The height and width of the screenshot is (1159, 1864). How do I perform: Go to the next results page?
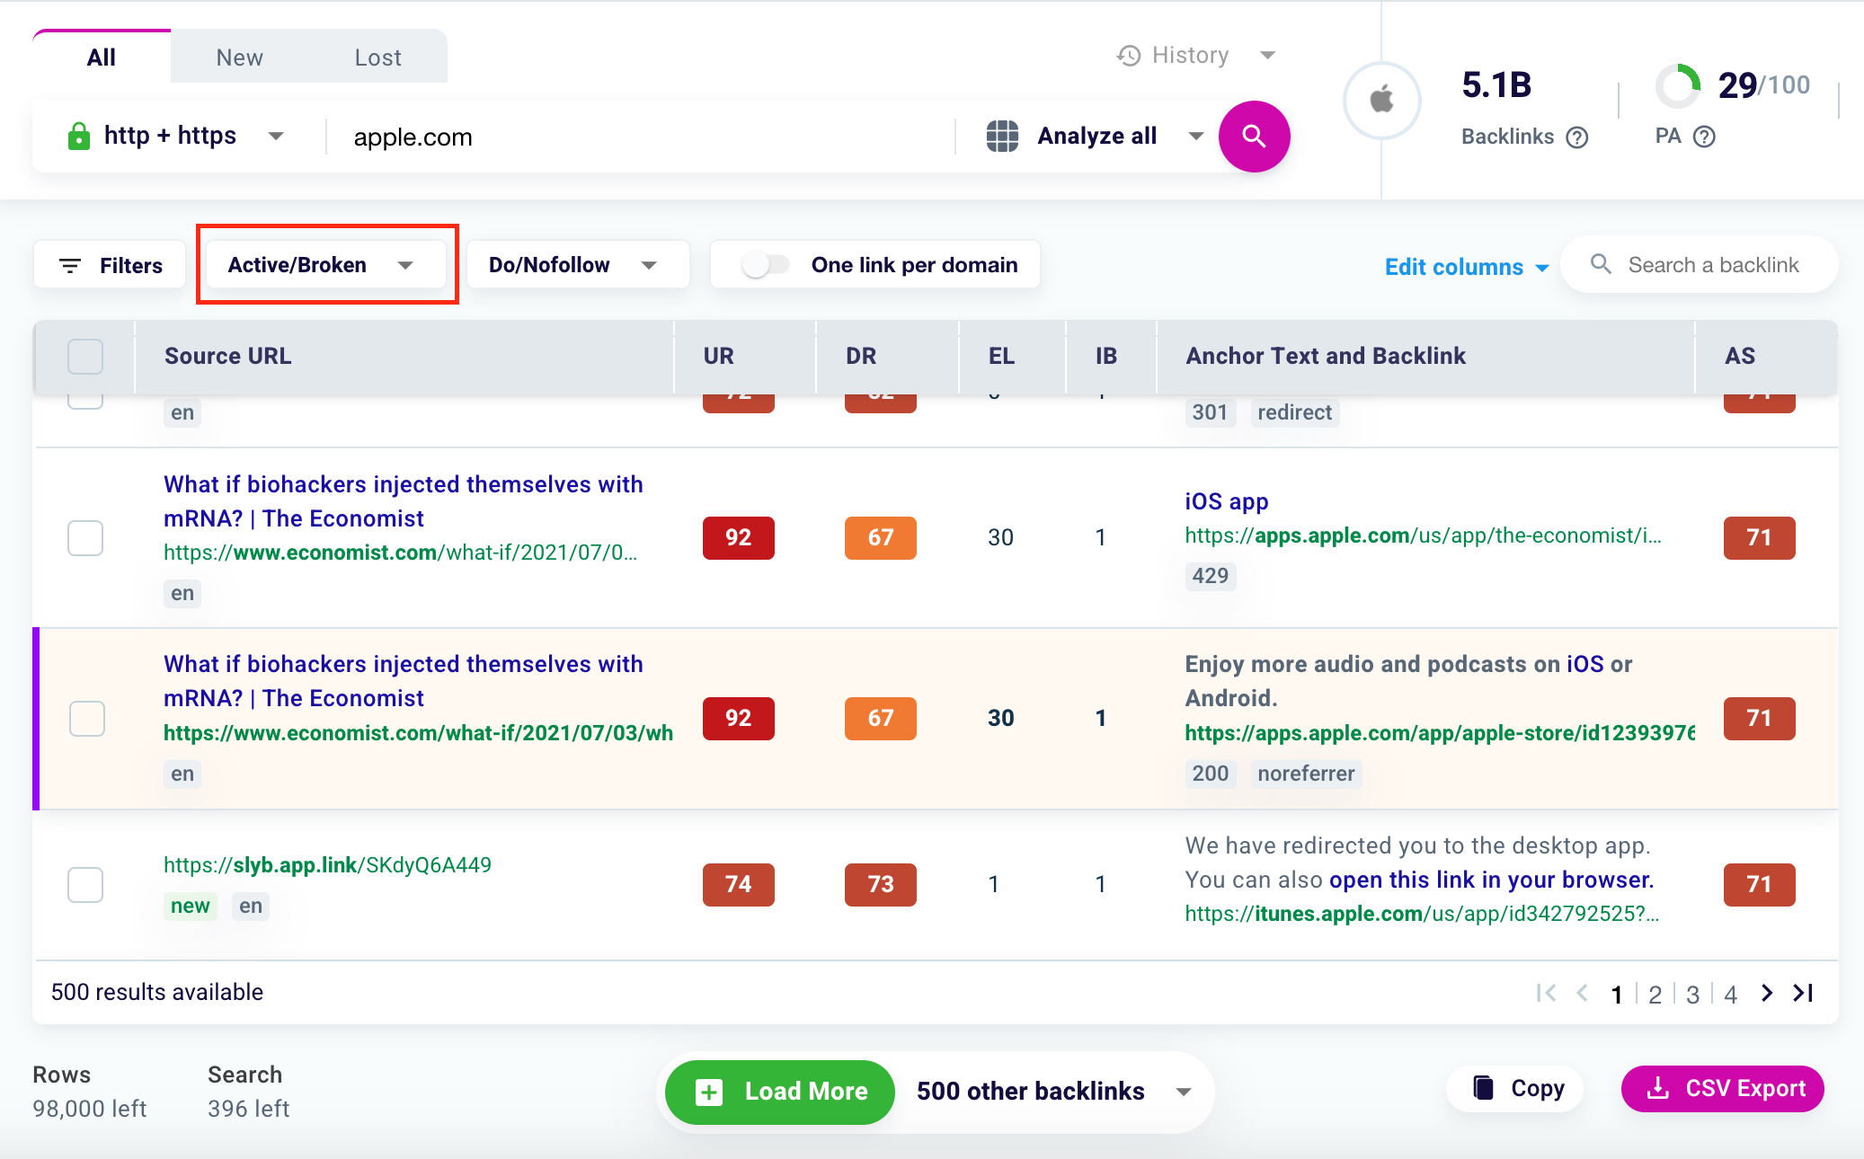pyautogui.click(x=1767, y=993)
